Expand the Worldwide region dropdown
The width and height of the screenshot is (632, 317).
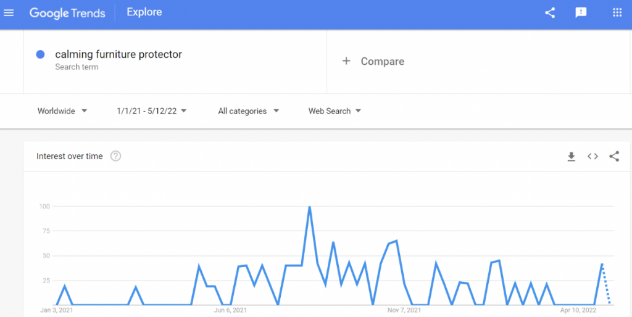click(x=62, y=111)
